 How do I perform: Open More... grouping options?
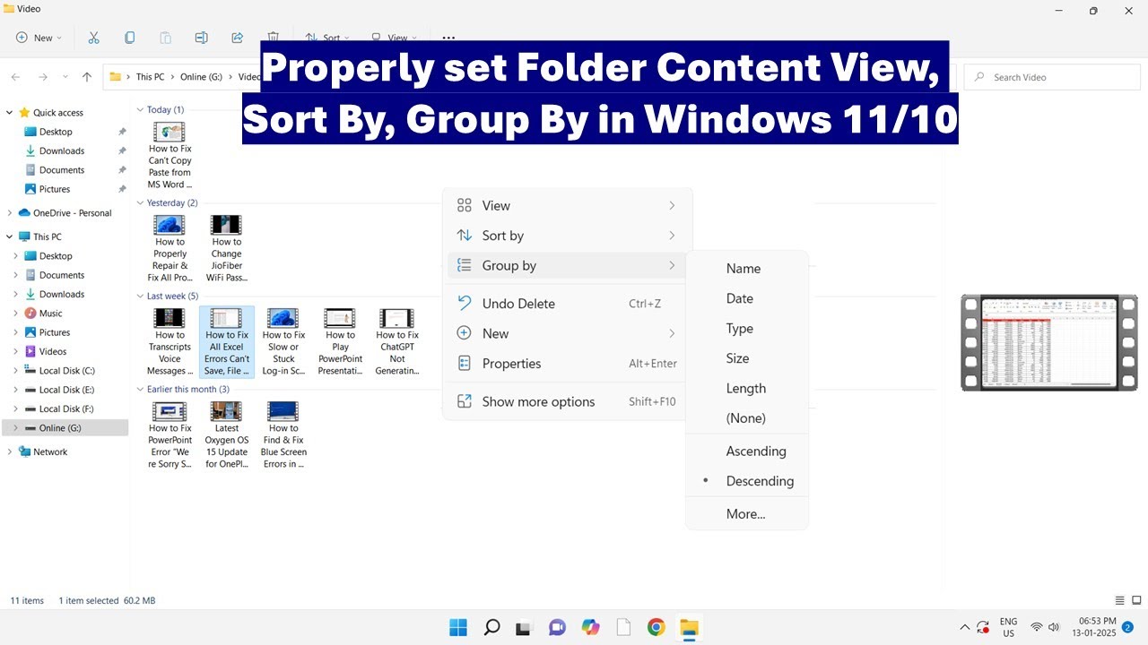(747, 514)
